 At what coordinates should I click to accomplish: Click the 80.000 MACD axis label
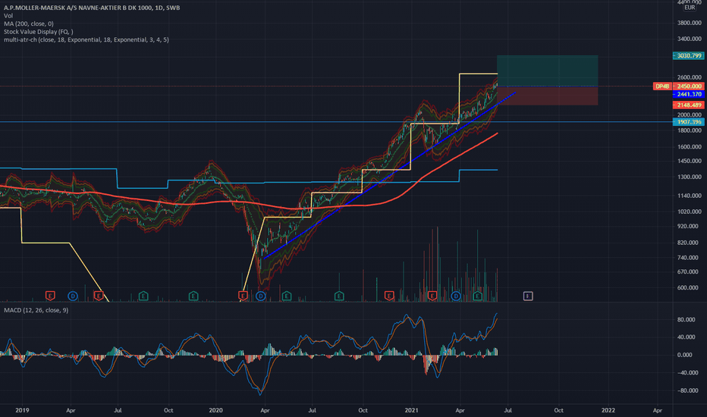(x=685, y=320)
